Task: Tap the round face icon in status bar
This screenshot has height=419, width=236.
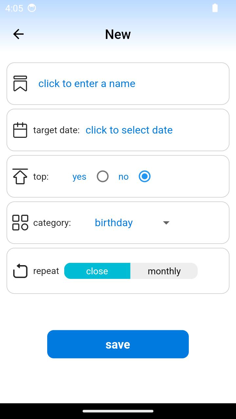Action: tap(32, 8)
